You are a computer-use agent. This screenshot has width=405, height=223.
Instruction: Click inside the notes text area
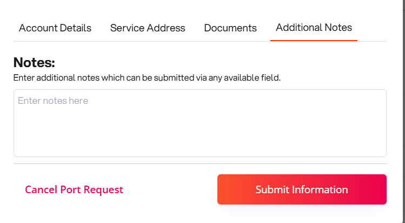200,123
